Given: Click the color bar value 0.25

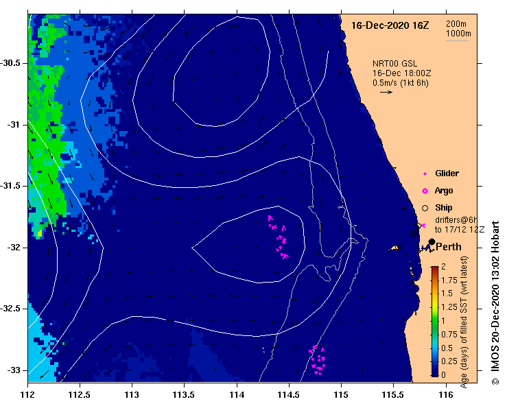Looking at the screenshot, I should [x=449, y=361].
